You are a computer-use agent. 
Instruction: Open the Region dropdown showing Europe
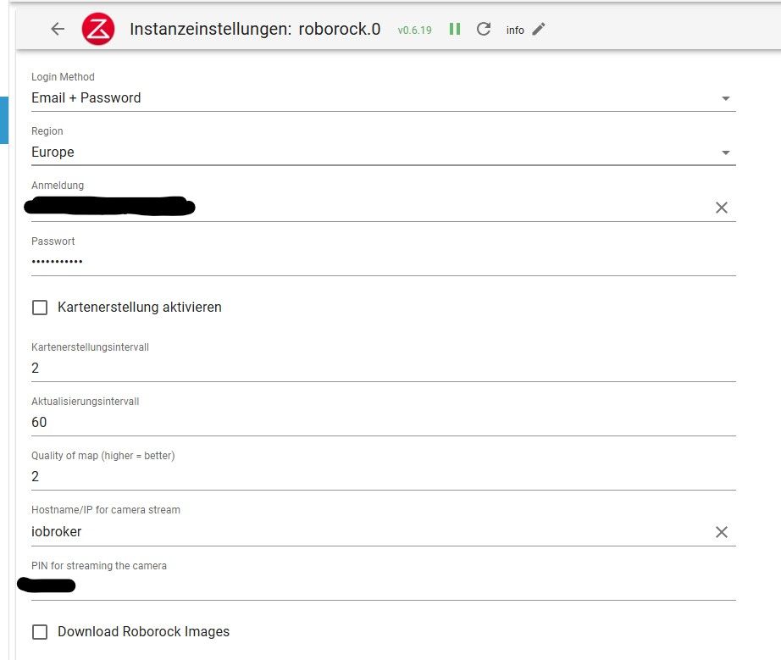point(384,153)
